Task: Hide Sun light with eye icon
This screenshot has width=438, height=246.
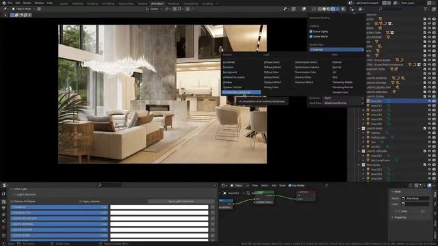Action: coord(429,142)
